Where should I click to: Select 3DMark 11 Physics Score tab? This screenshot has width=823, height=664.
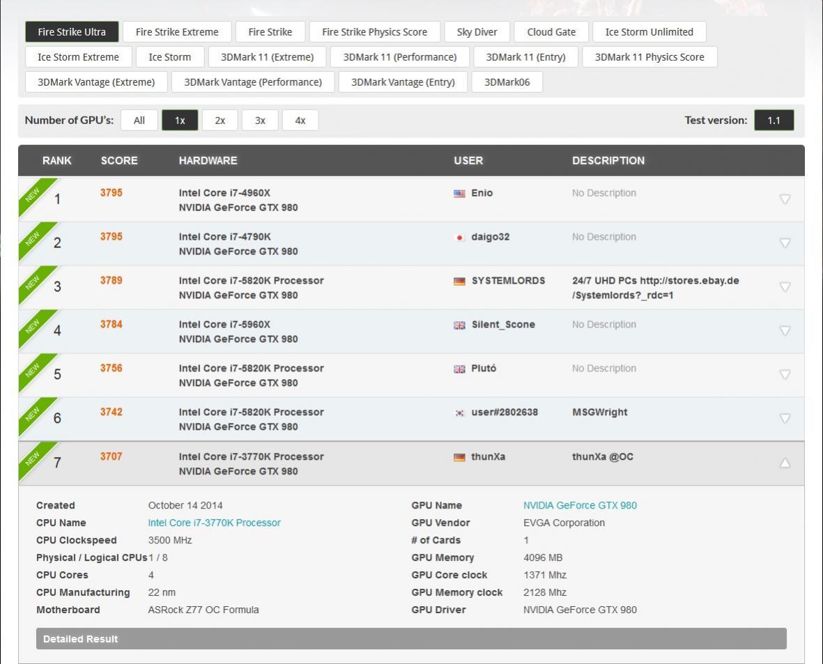[649, 57]
